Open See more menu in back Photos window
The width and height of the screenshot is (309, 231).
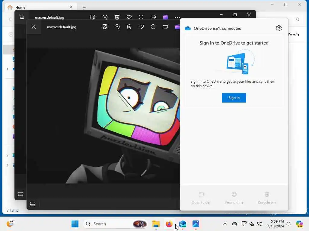click(x=177, y=17)
